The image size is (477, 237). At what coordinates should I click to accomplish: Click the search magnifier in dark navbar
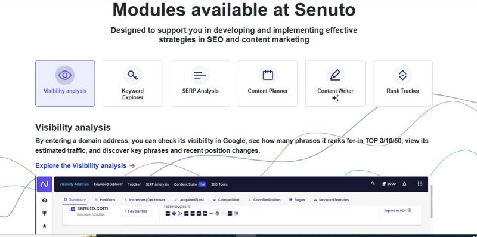point(373,184)
